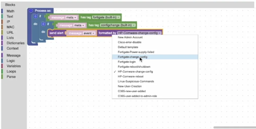Click the send alert block label
The image size is (256, 129).
point(56,33)
